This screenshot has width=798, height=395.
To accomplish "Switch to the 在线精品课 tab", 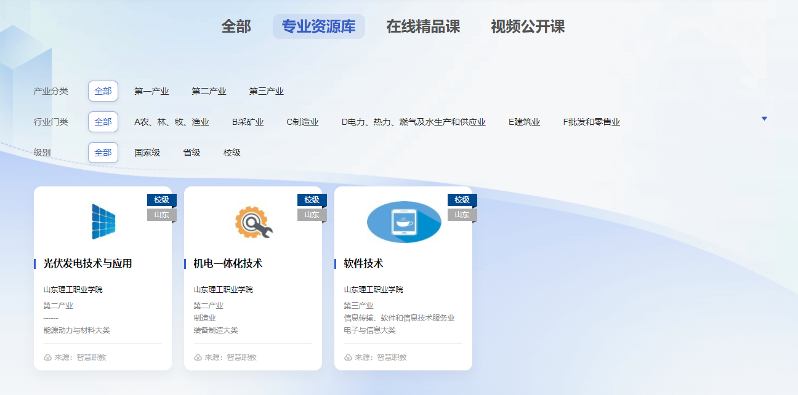I will pyautogui.click(x=424, y=26).
